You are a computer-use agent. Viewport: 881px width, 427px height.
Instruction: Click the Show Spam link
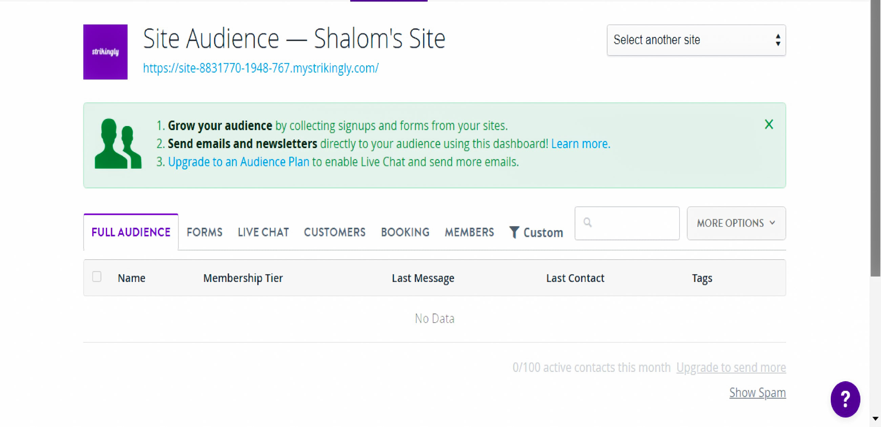pos(757,392)
